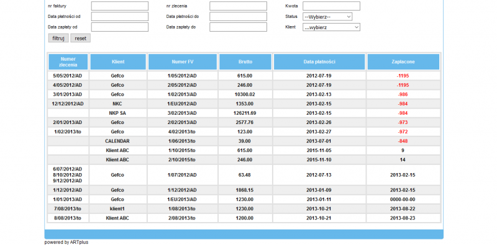This screenshot has width=497, height=245.
Task: Select invoice 3/02/2013/AD for NKP SA
Action: (x=182, y=113)
